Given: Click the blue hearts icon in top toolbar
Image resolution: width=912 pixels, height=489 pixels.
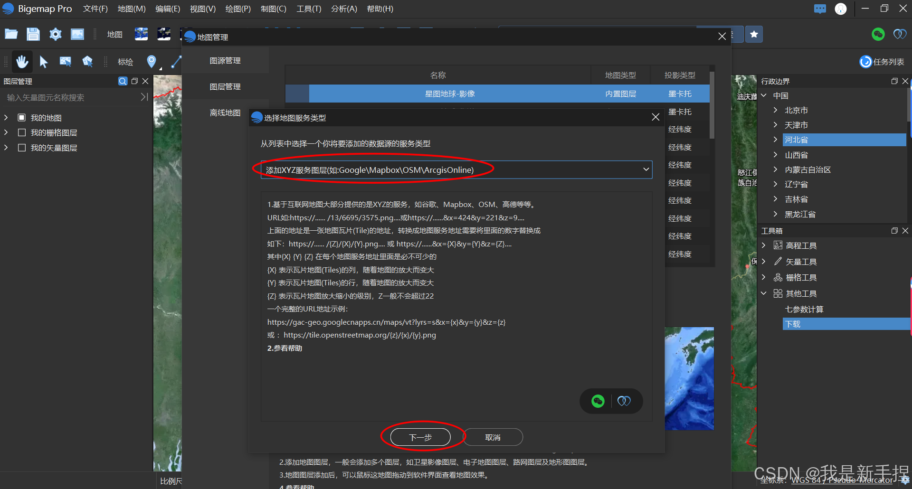Looking at the screenshot, I should coord(900,34).
